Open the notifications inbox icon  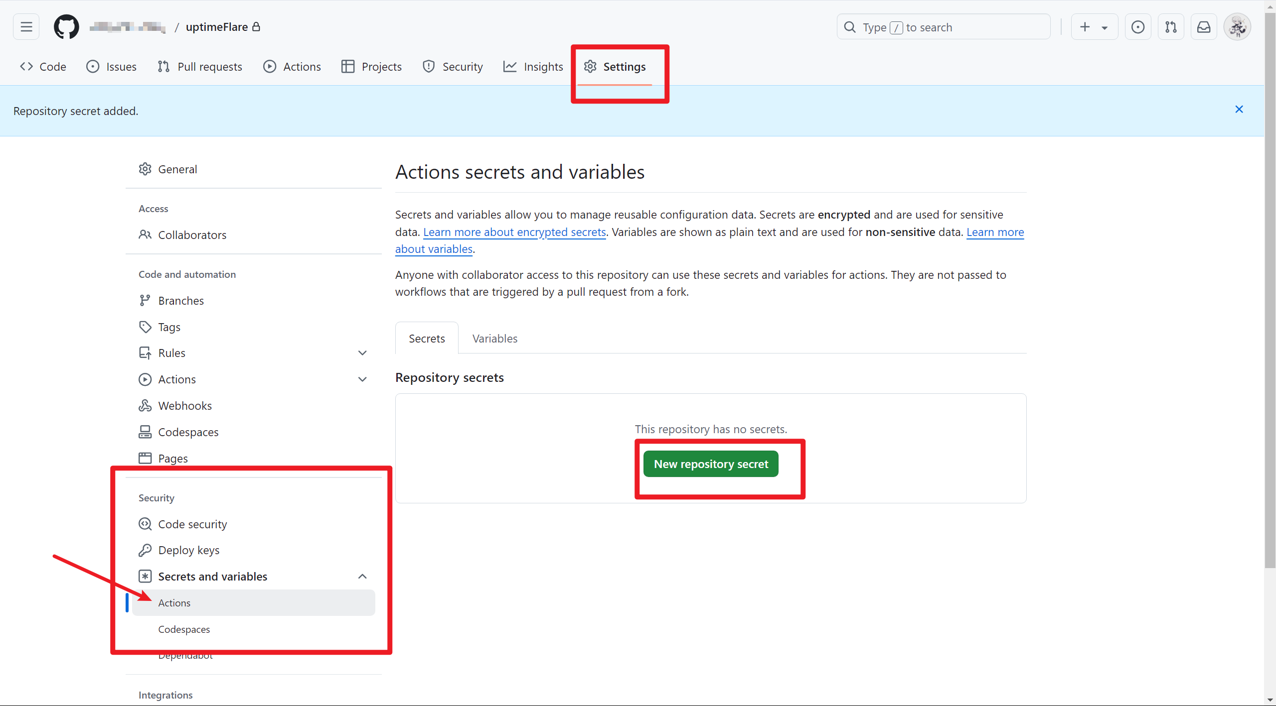(1204, 27)
